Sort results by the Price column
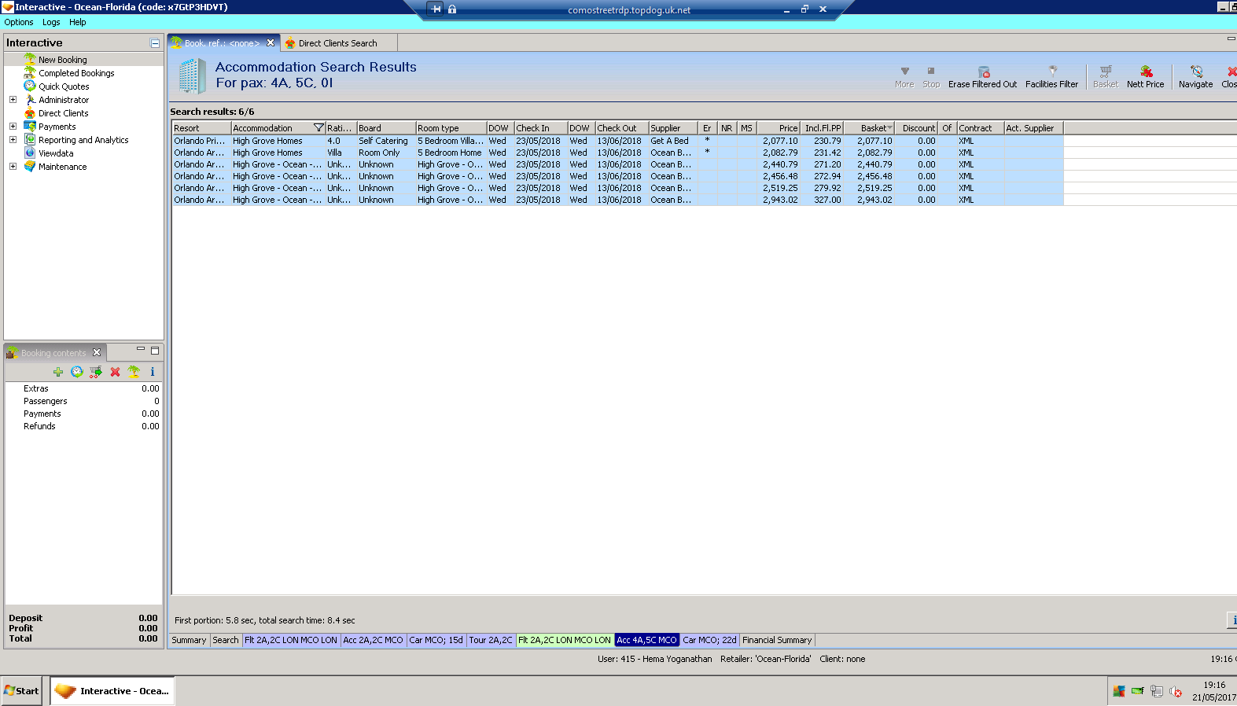 click(779, 128)
